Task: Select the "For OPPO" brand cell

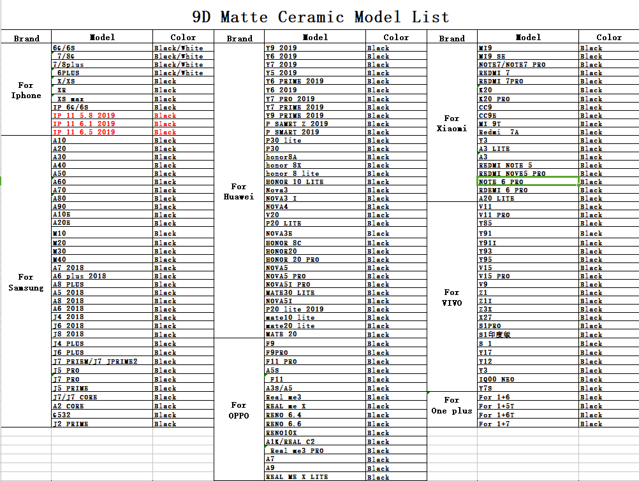Action: pos(239,410)
